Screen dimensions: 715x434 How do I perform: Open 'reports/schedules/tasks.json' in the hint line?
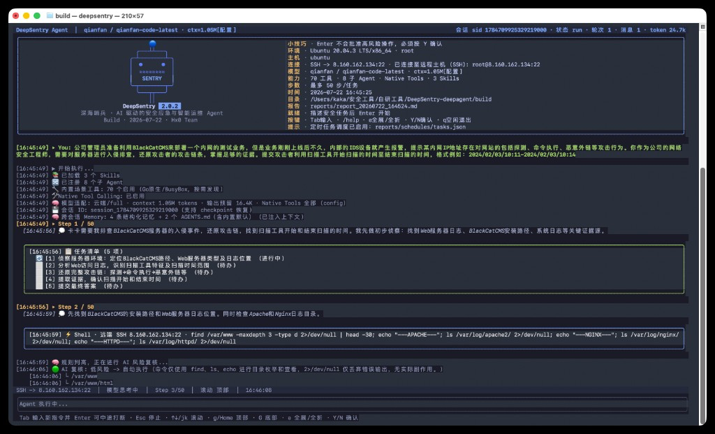420,127
